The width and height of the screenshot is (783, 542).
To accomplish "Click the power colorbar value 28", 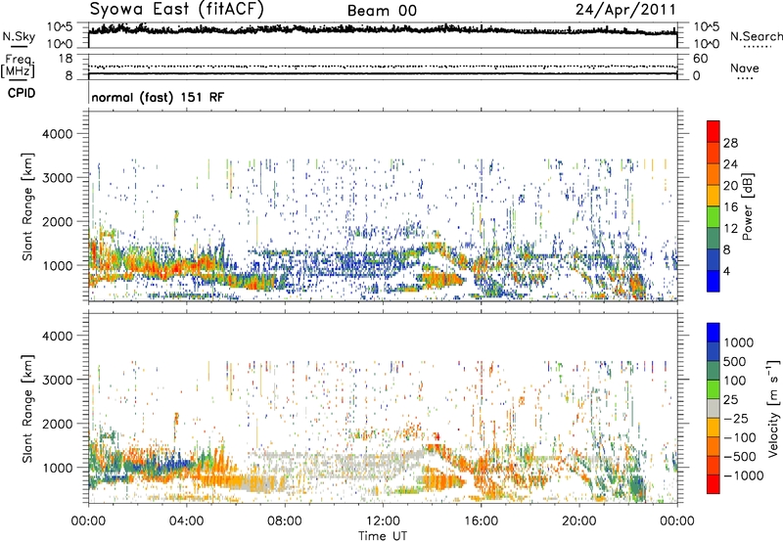I will pyautogui.click(x=730, y=143).
